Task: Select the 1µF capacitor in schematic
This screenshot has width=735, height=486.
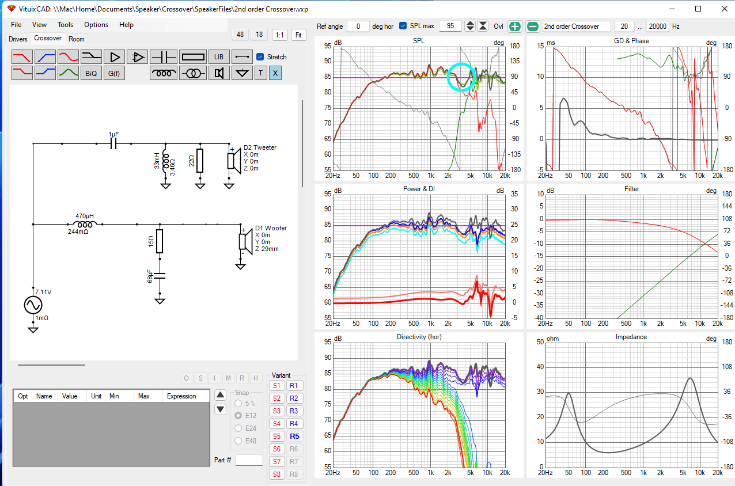Action: coord(113,144)
